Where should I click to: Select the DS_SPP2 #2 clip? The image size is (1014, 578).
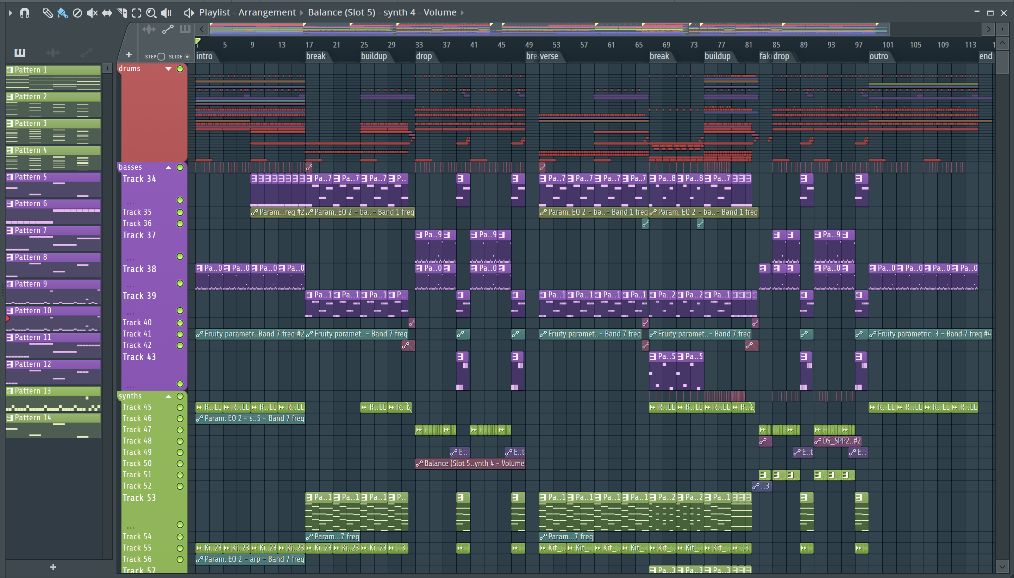(x=837, y=441)
